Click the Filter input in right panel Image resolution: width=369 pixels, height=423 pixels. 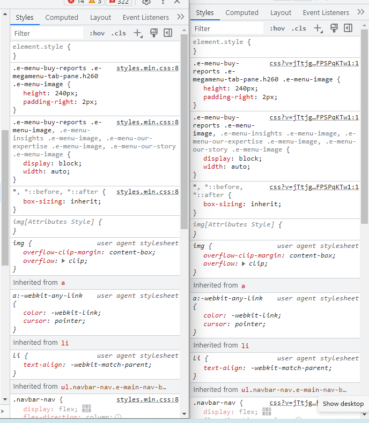[228, 28]
